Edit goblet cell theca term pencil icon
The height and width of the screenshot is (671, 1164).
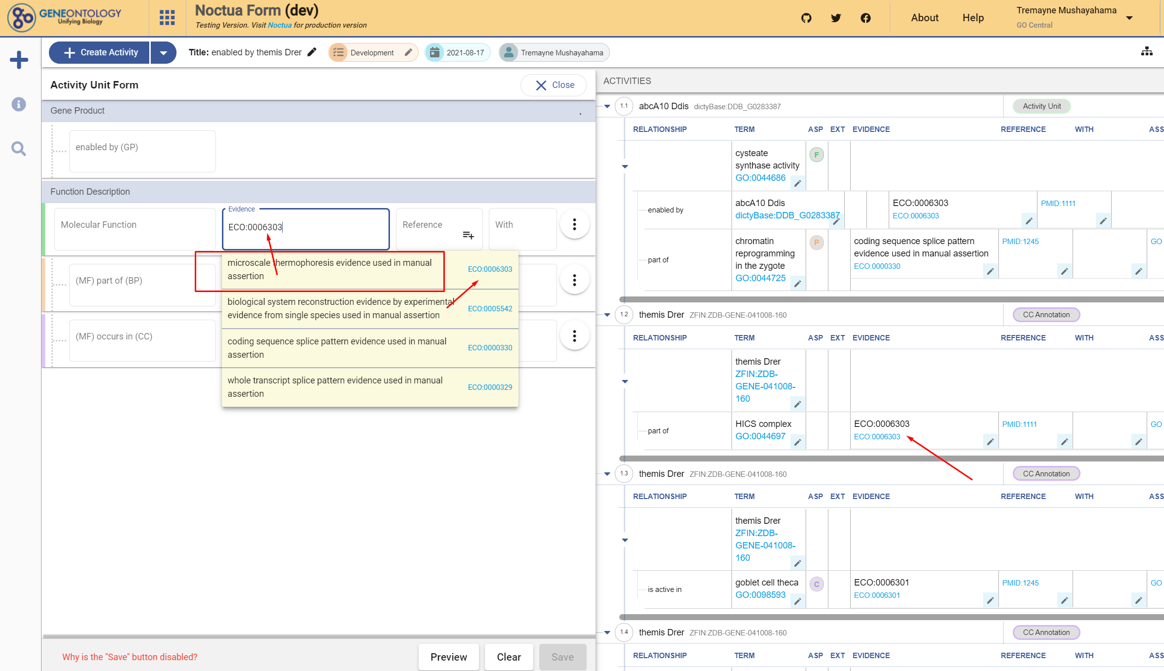(797, 601)
